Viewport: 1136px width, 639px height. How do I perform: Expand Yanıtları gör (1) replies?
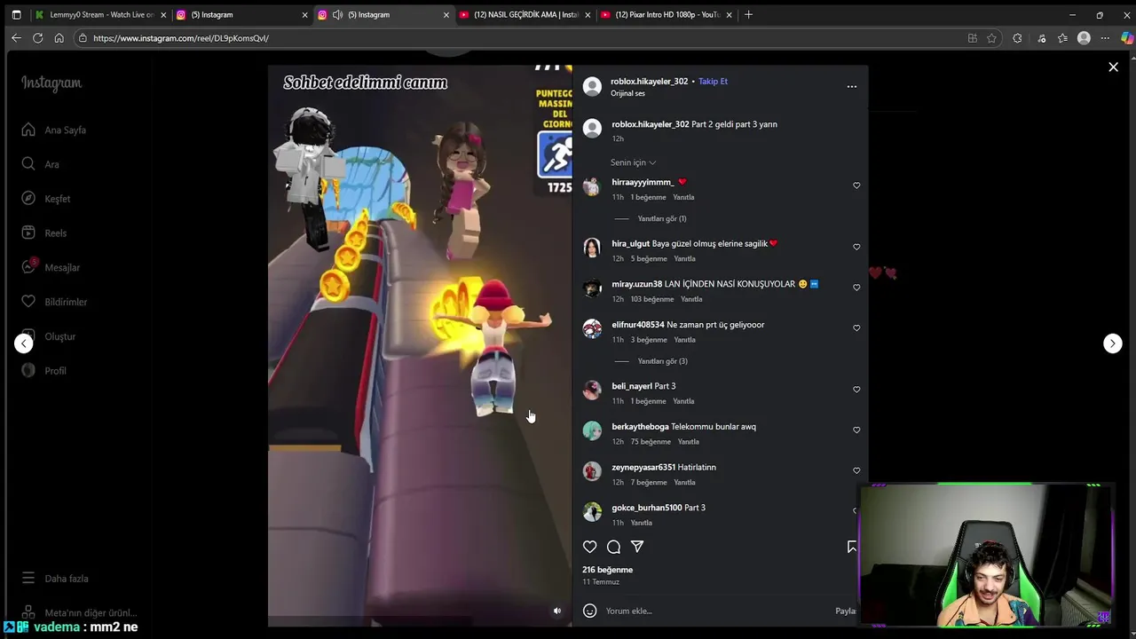pyautogui.click(x=662, y=218)
